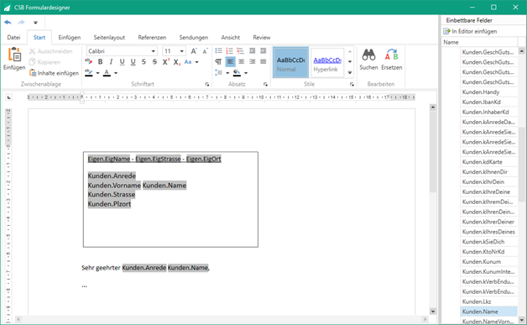Image resolution: width=527 pixels, height=325 pixels.
Task: Expand the styles gallery
Action: pos(350,73)
